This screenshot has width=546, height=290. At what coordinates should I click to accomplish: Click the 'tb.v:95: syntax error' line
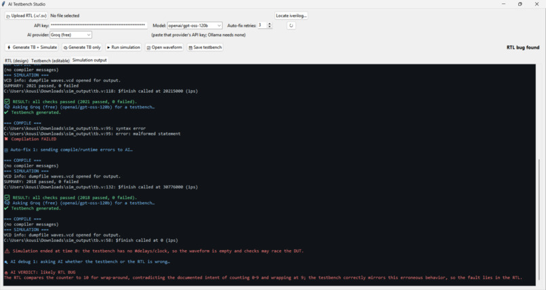[75, 129]
